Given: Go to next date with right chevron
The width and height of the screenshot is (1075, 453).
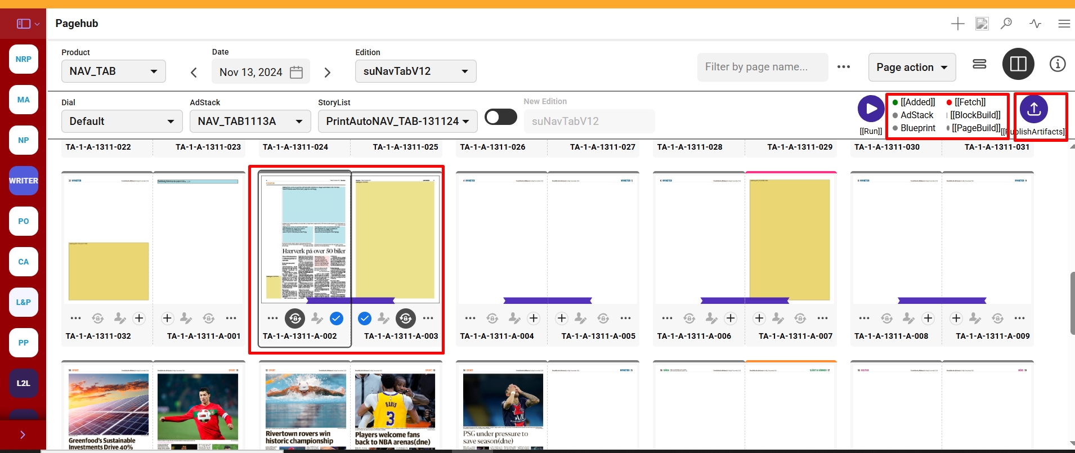Looking at the screenshot, I should tap(328, 73).
